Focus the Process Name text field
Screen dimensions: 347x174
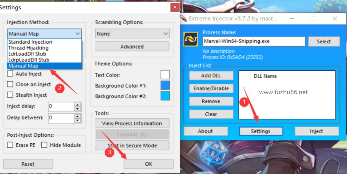254,41
